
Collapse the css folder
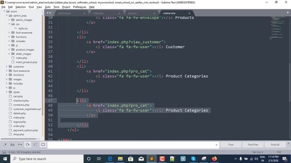click(x=10, y=24)
